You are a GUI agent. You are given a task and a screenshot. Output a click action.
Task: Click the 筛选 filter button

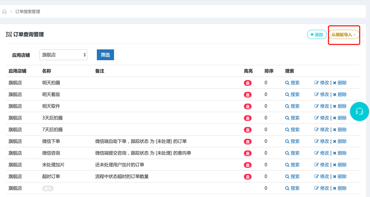[105, 55]
